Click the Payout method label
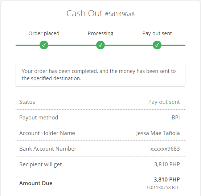Viewport: 201px width, 196px height. [x=39, y=118]
